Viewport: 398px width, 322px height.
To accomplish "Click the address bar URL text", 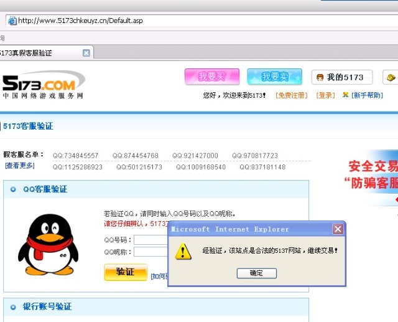I will point(80,21).
